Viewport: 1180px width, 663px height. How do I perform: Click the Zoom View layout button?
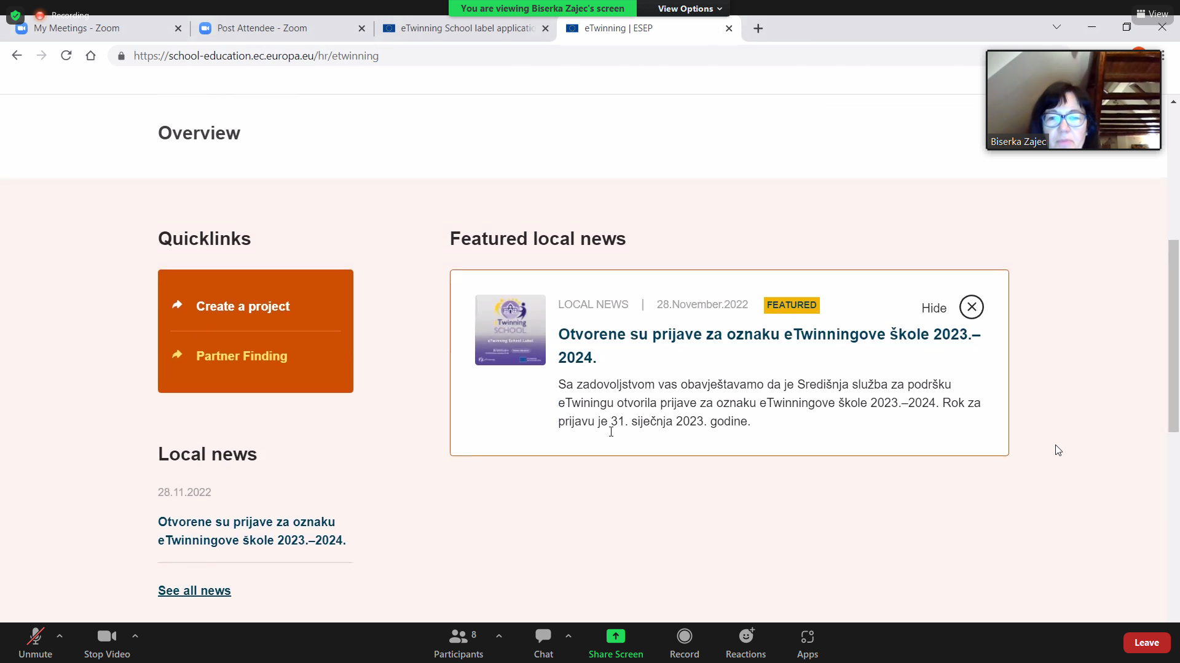pyautogui.click(x=1152, y=14)
